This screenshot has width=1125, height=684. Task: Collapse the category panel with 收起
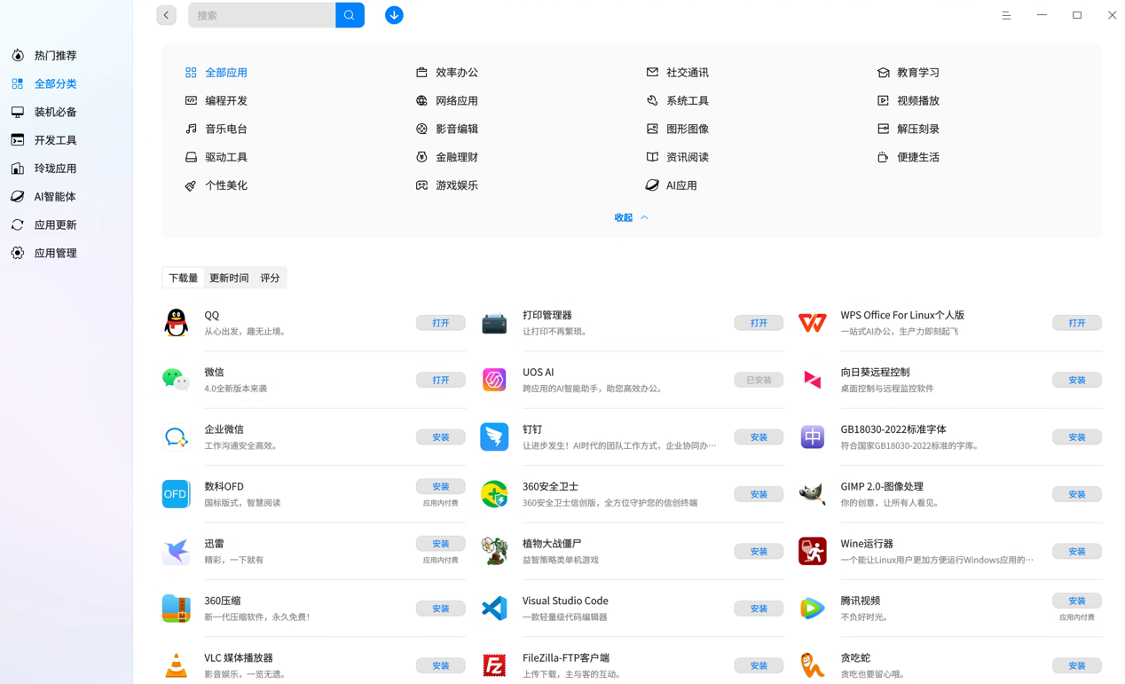[631, 217]
